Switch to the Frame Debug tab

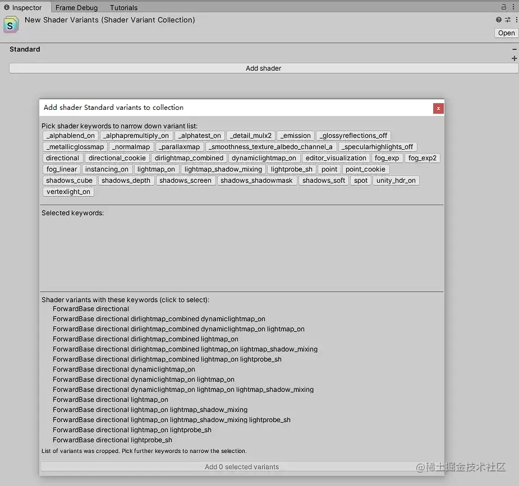(76, 8)
